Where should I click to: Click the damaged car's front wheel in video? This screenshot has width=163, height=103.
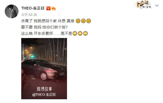tap(44, 76)
